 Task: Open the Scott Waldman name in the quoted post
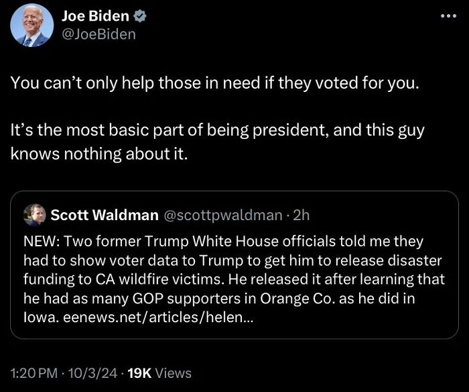[105, 215]
